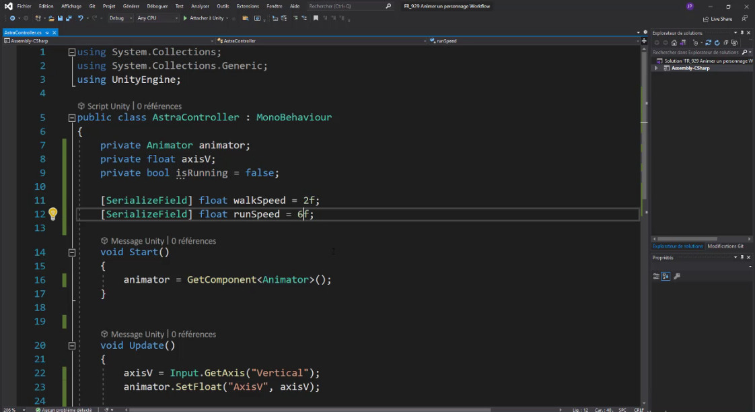
Task: Open the Debug configuration dropdown
Action: coord(120,18)
